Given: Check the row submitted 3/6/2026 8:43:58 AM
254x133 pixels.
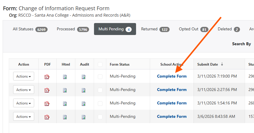Looking at the screenshot, I should [x=100, y=117].
